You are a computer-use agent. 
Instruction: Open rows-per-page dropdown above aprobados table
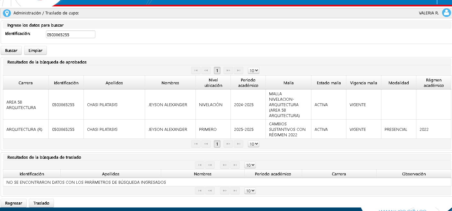pos(254,71)
